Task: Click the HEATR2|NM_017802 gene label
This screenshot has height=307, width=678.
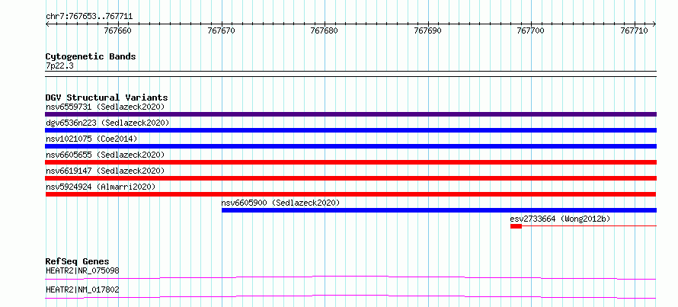Action: pos(82,289)
